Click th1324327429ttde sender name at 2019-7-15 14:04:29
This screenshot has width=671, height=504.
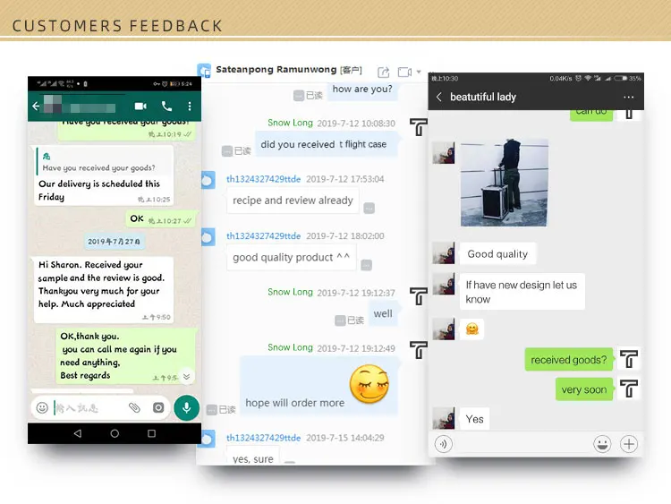pos(264,438)
